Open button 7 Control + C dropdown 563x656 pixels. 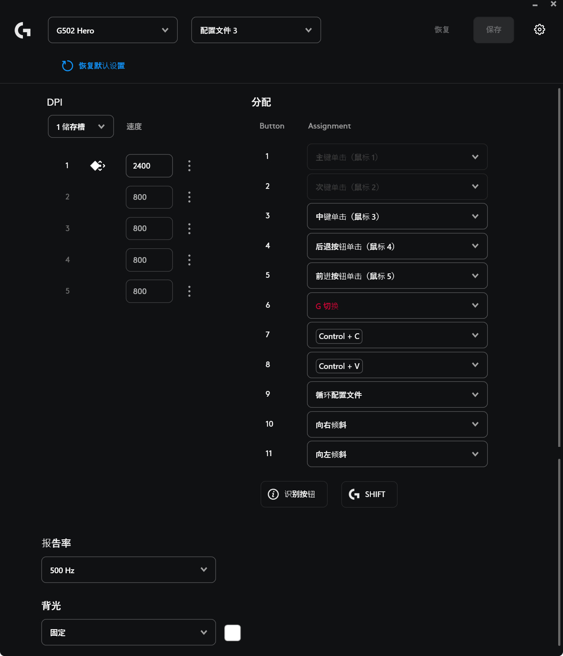click(x=397, y=335)
